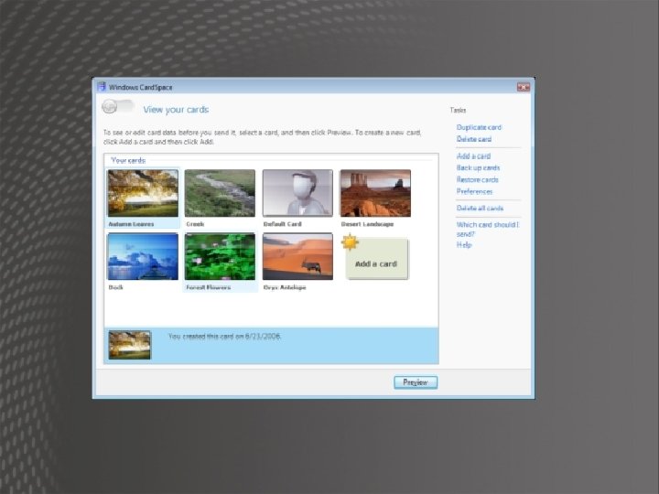
Task: Click the Autumn Leaves label text
Action: tap(131, 224)
